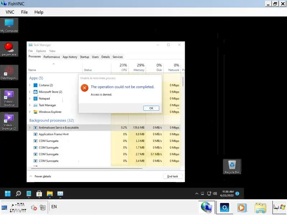
Task: Select the Videos - Shortcut (2) icon
Action: (9, 121)
